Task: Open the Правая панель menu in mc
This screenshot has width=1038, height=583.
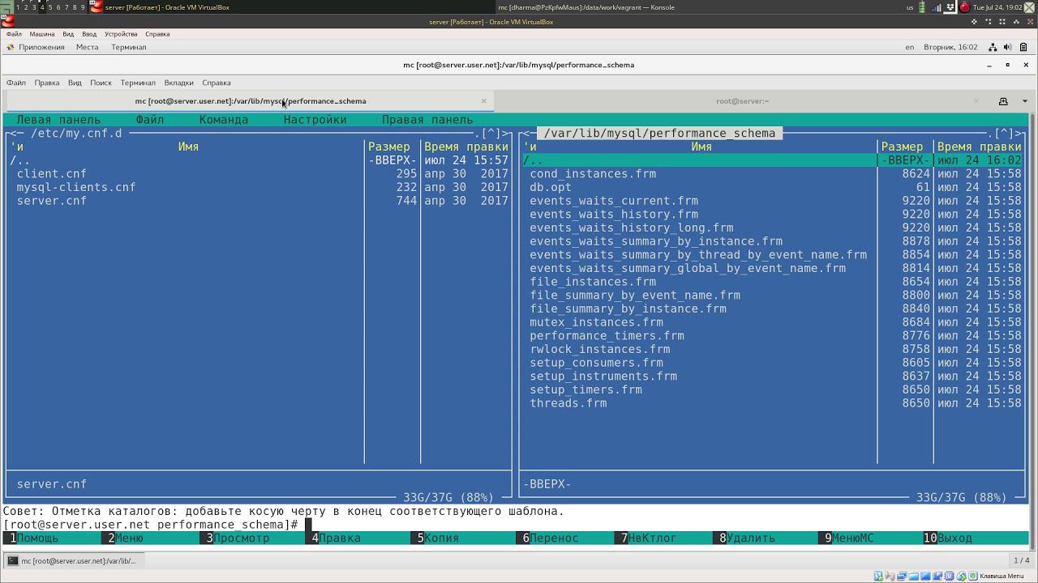Action: coord(427,120)
